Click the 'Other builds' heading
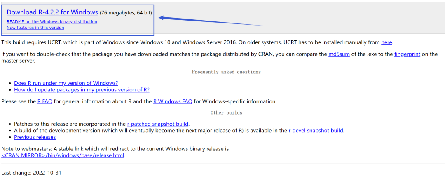This screenshot has width=445, height=192. [x=226, y=112]
